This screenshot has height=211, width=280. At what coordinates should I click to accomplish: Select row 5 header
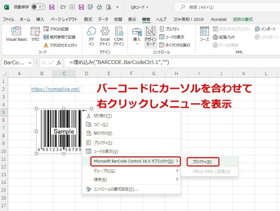tap(3, 112)
